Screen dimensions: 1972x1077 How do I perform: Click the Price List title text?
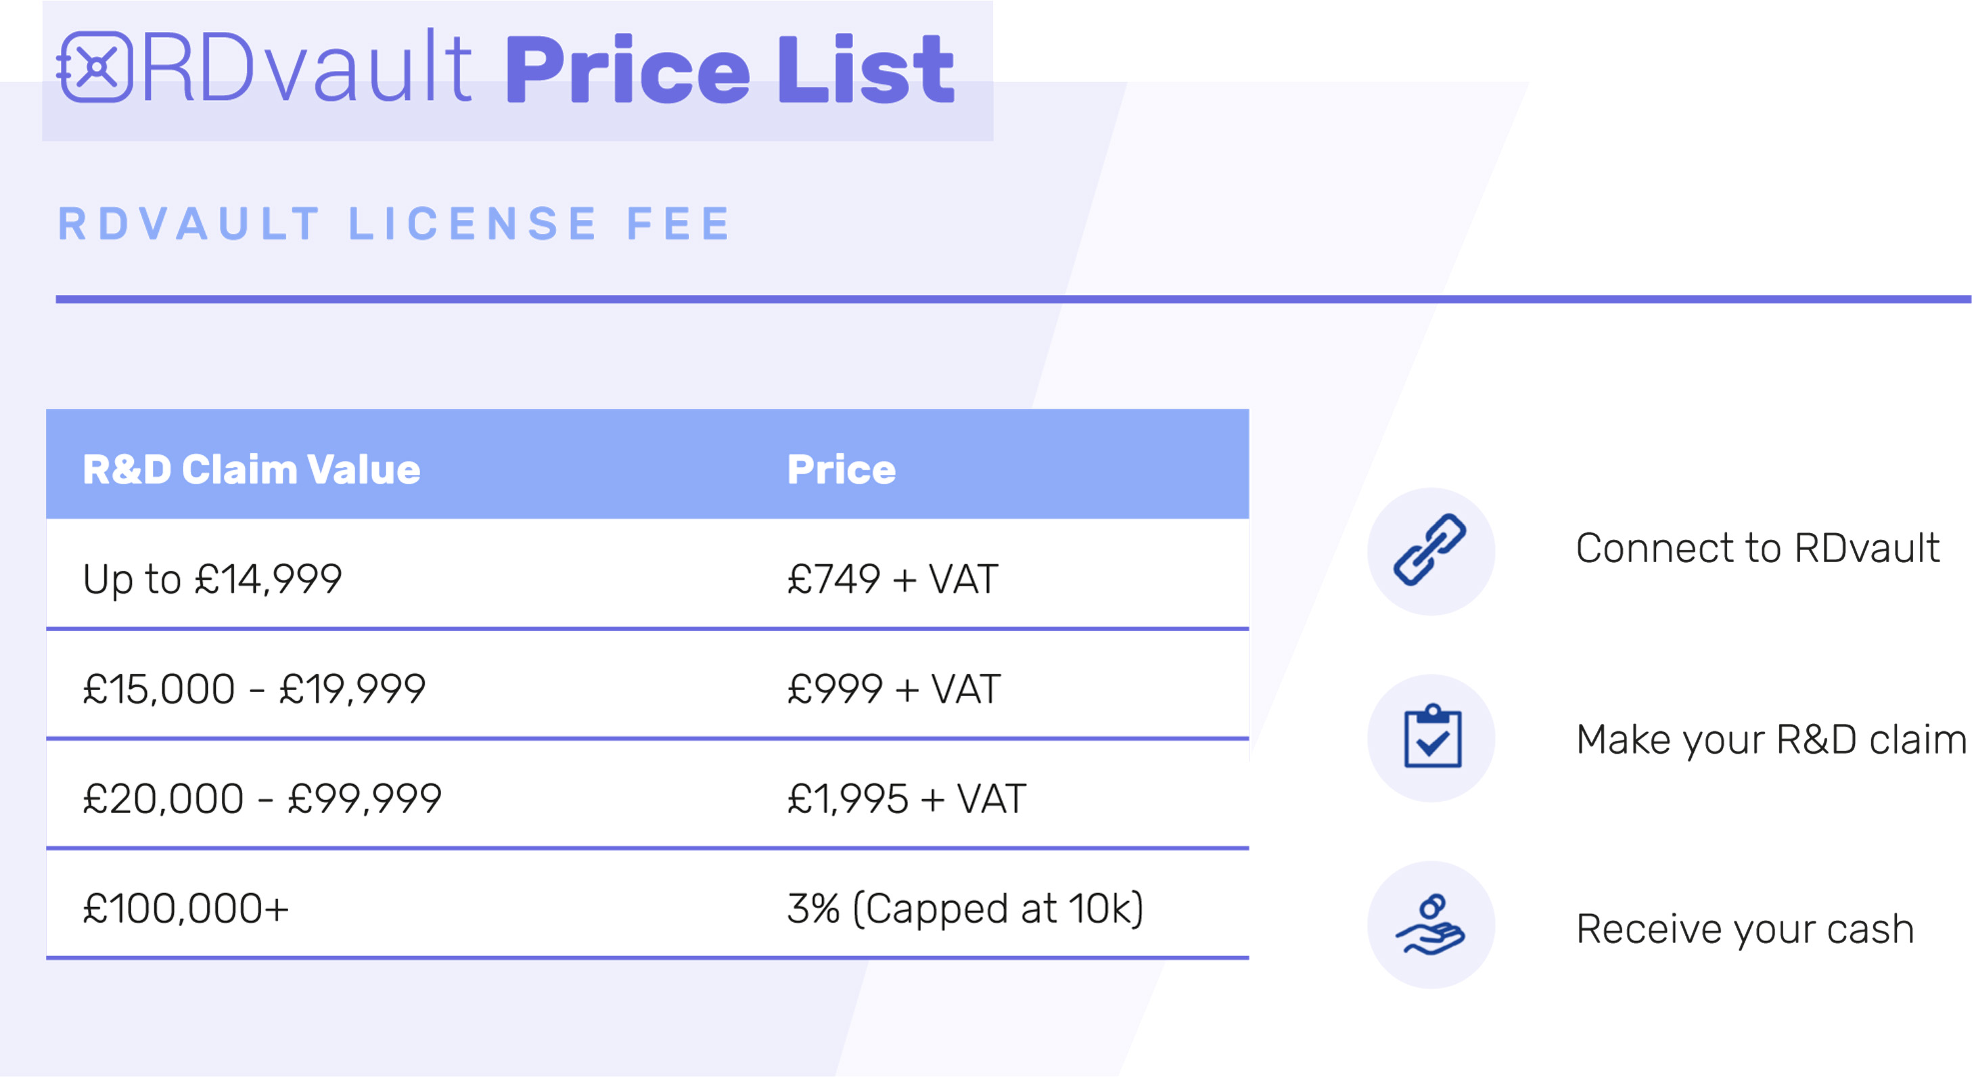(729, 69)
